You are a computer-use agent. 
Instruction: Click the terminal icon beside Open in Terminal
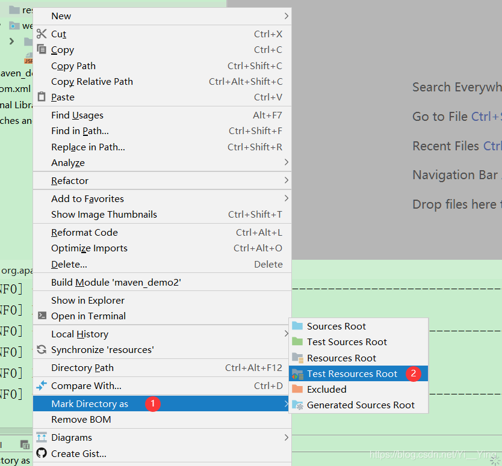(x=42, y=316)
